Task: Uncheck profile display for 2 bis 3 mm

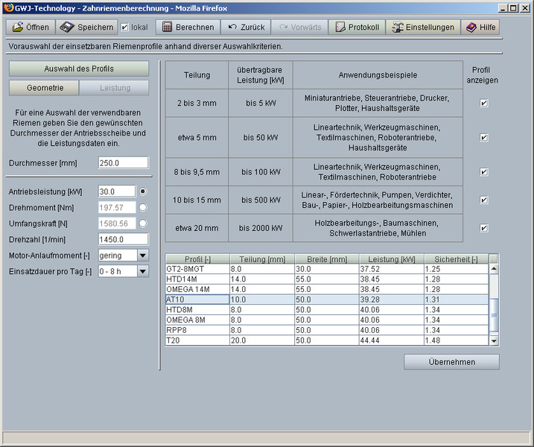Action: tap(484, 104)
